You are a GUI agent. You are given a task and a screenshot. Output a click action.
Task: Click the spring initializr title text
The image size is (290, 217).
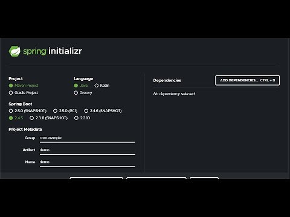coord(53,51)
